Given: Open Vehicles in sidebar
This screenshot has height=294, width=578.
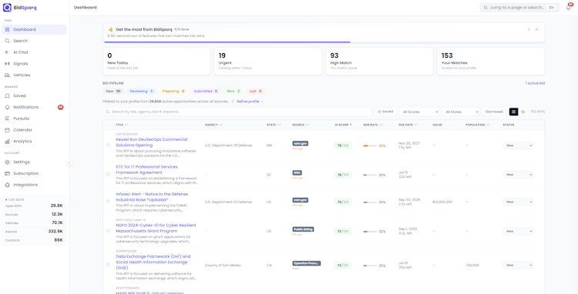Looking at the screenshot, I should coord(34,75).
